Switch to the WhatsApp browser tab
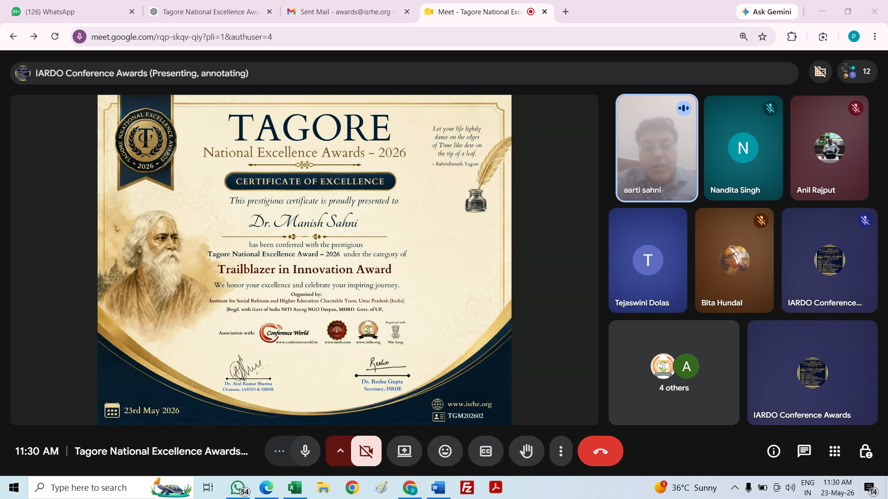The width and height of the screenshot is (888, 499). (69, 12)
